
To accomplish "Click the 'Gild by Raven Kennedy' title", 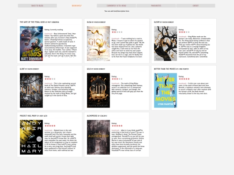I will pyautogui.click(x=96, y=69).
